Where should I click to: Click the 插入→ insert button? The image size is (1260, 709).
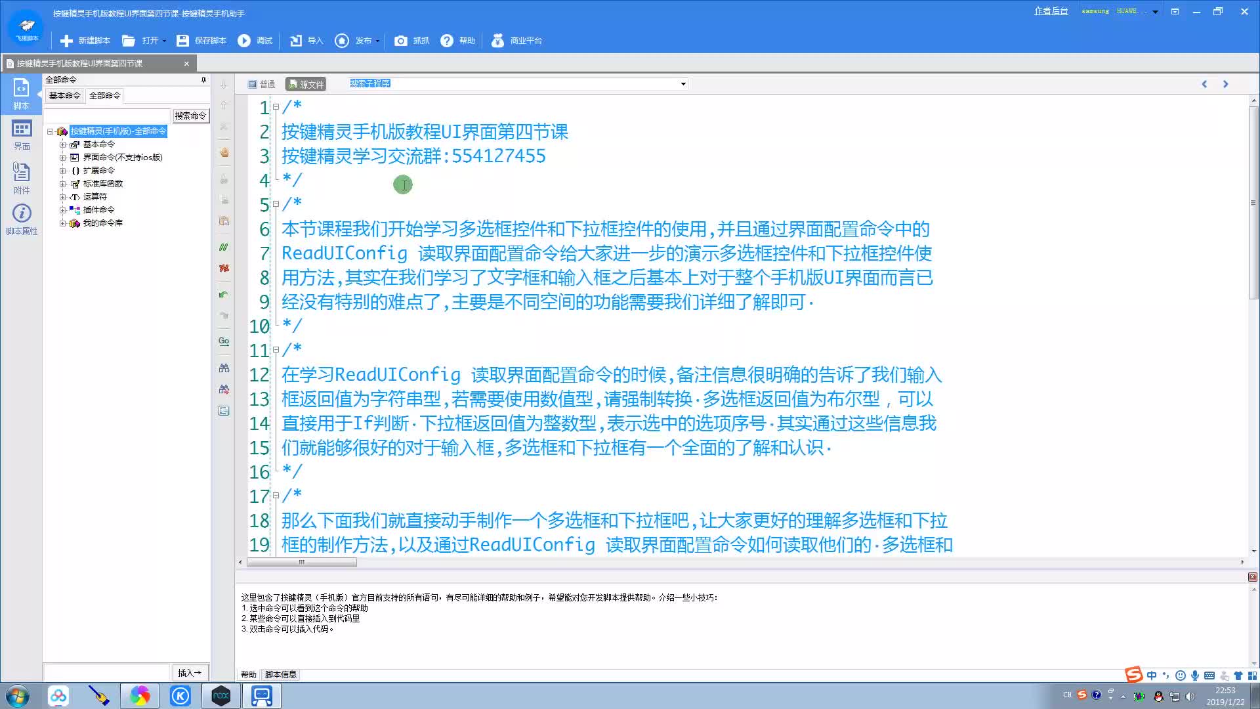[x=190, y=673]
